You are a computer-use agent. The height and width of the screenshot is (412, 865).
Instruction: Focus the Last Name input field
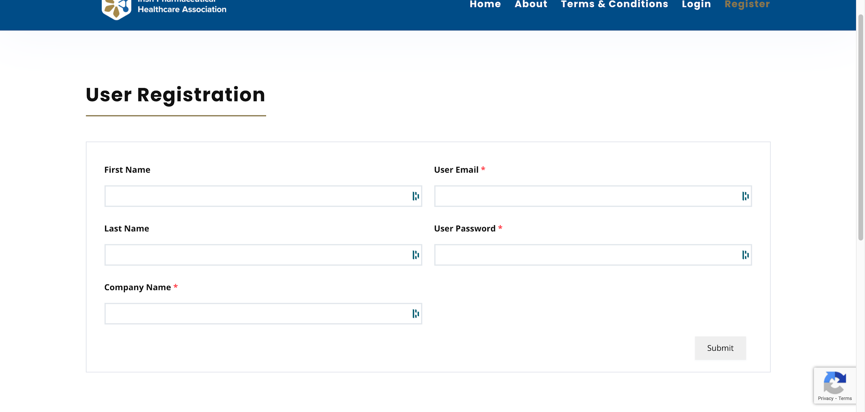[x=256, y=255]
